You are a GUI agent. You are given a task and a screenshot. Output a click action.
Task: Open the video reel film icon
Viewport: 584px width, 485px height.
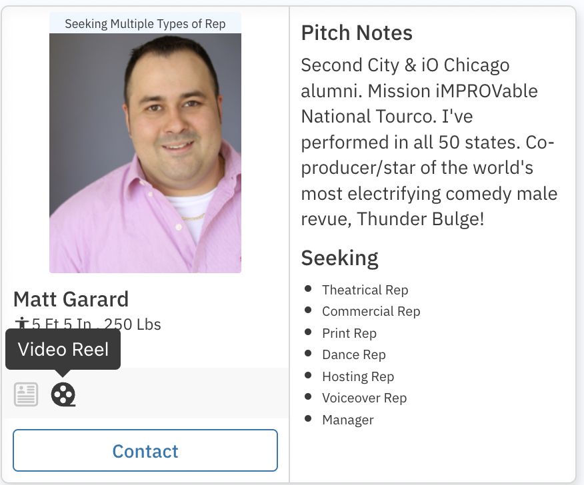point(63,394)
